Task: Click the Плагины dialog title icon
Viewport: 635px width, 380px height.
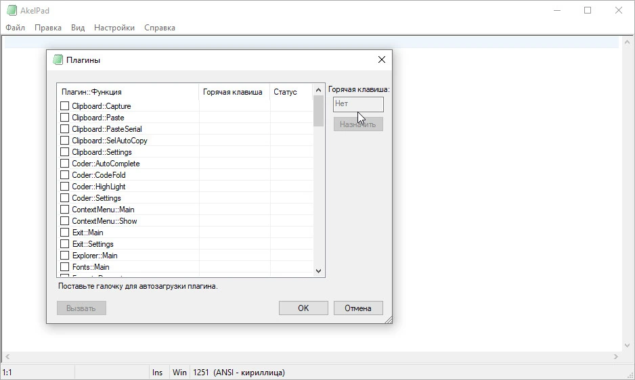Action: tap(58, 60)
